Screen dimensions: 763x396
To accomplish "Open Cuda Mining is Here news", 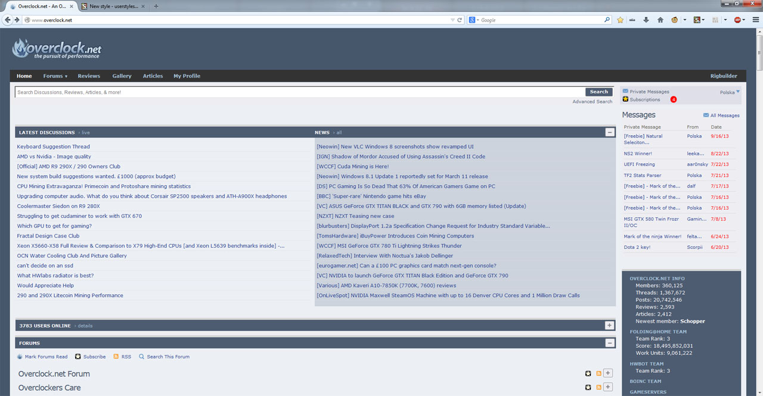I will [x=353, y=166].
